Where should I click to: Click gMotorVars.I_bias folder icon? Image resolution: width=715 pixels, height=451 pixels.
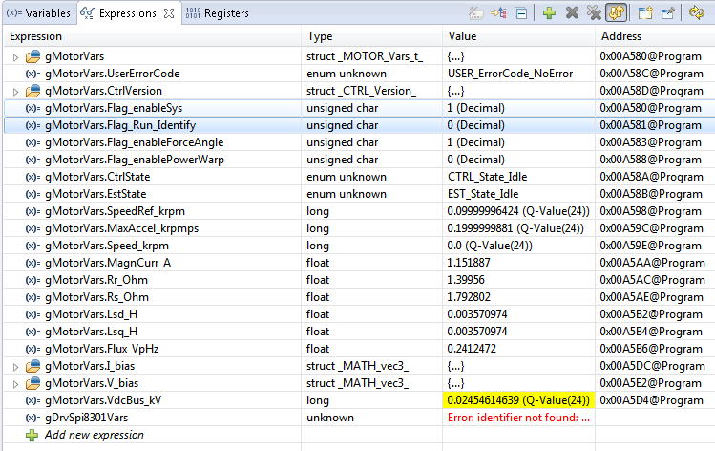tap(32, 366)
